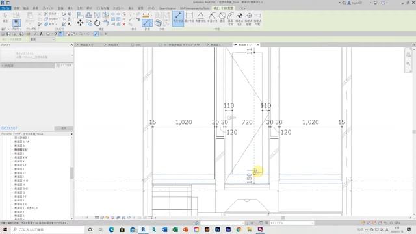
Task: Switch to BIM Interoperability Tools tab
Action: point(195,8)
